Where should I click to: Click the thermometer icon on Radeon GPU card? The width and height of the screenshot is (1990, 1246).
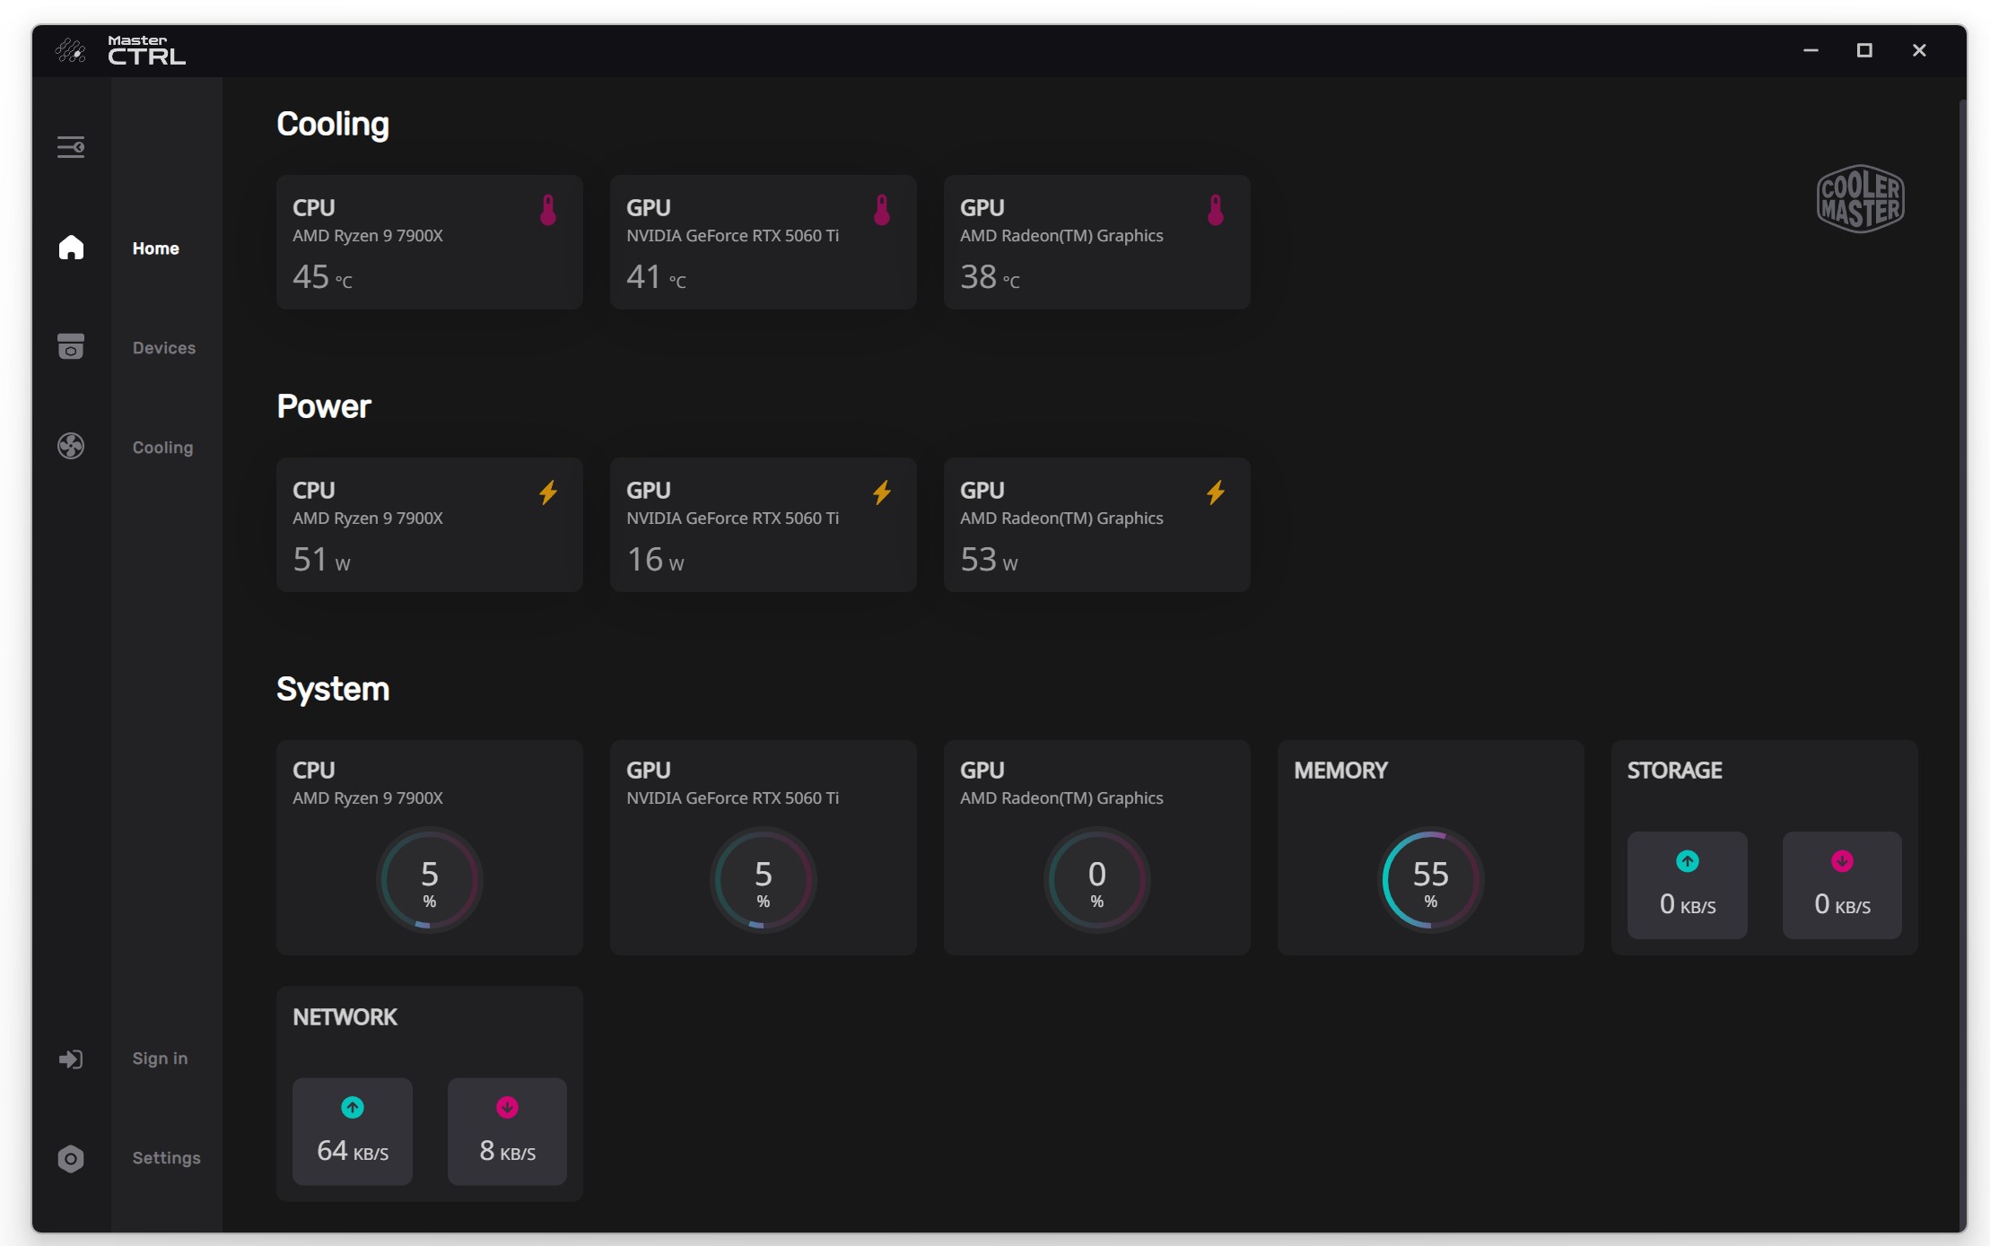coord(1216,209)
